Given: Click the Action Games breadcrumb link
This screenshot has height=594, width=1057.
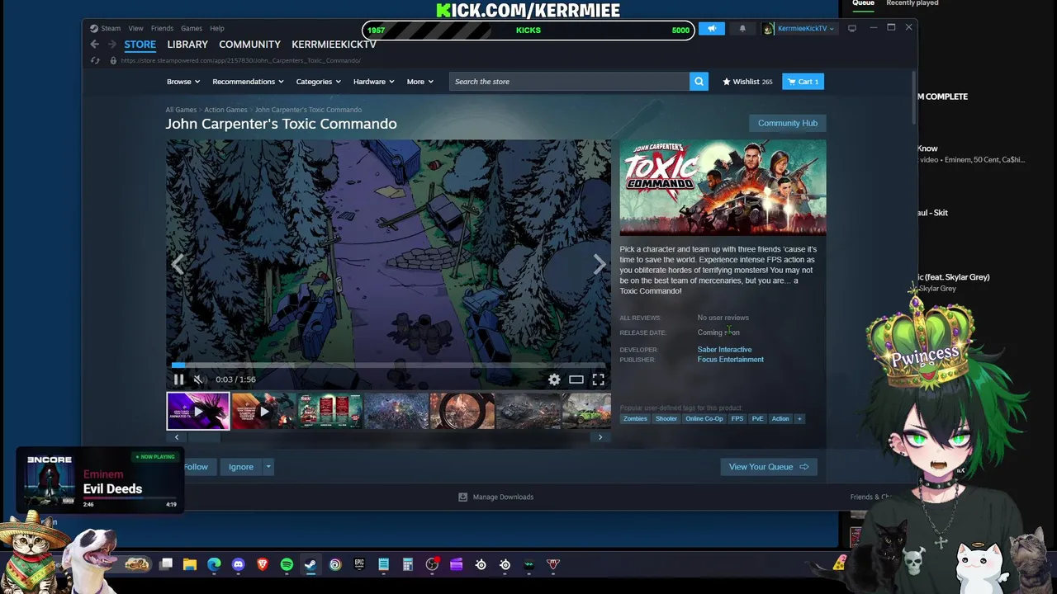Looking at the screenshot, I should click(225, 110).
